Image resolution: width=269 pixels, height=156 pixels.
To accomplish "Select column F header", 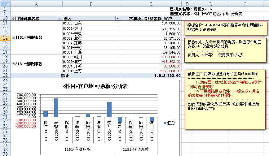I will (x=245, y=4).
